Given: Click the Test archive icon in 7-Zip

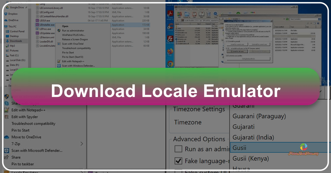Looking at the screenshot, I should [x=194, y=15].
